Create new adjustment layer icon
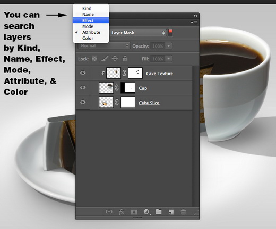The width and height of the screenshot is (276, 229). click(146, 212)
